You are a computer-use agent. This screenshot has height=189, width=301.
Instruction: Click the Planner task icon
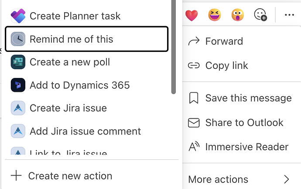coord(18,16)
